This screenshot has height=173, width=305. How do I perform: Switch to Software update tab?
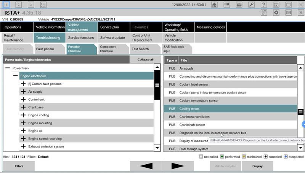[x=114, y=38]
